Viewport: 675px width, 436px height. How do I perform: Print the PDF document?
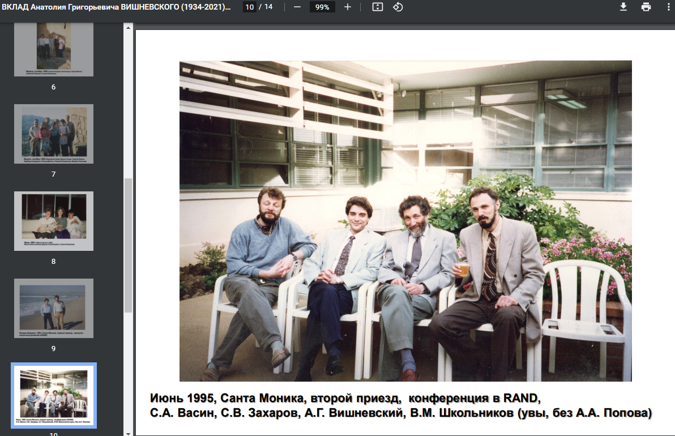pyautogui.click(x=646, y=7)
